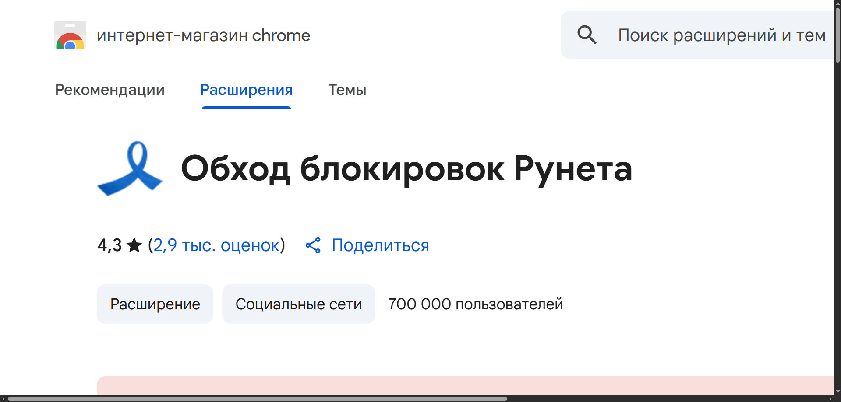Click the 700 000 пользователей text
The height and width of the screenshot is (402, 841).
pyautogui.click(x=476, y=304)
